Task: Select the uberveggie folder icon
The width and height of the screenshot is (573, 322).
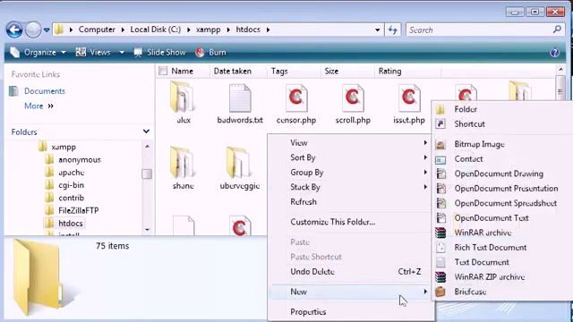Action: (x=239, y=163)
